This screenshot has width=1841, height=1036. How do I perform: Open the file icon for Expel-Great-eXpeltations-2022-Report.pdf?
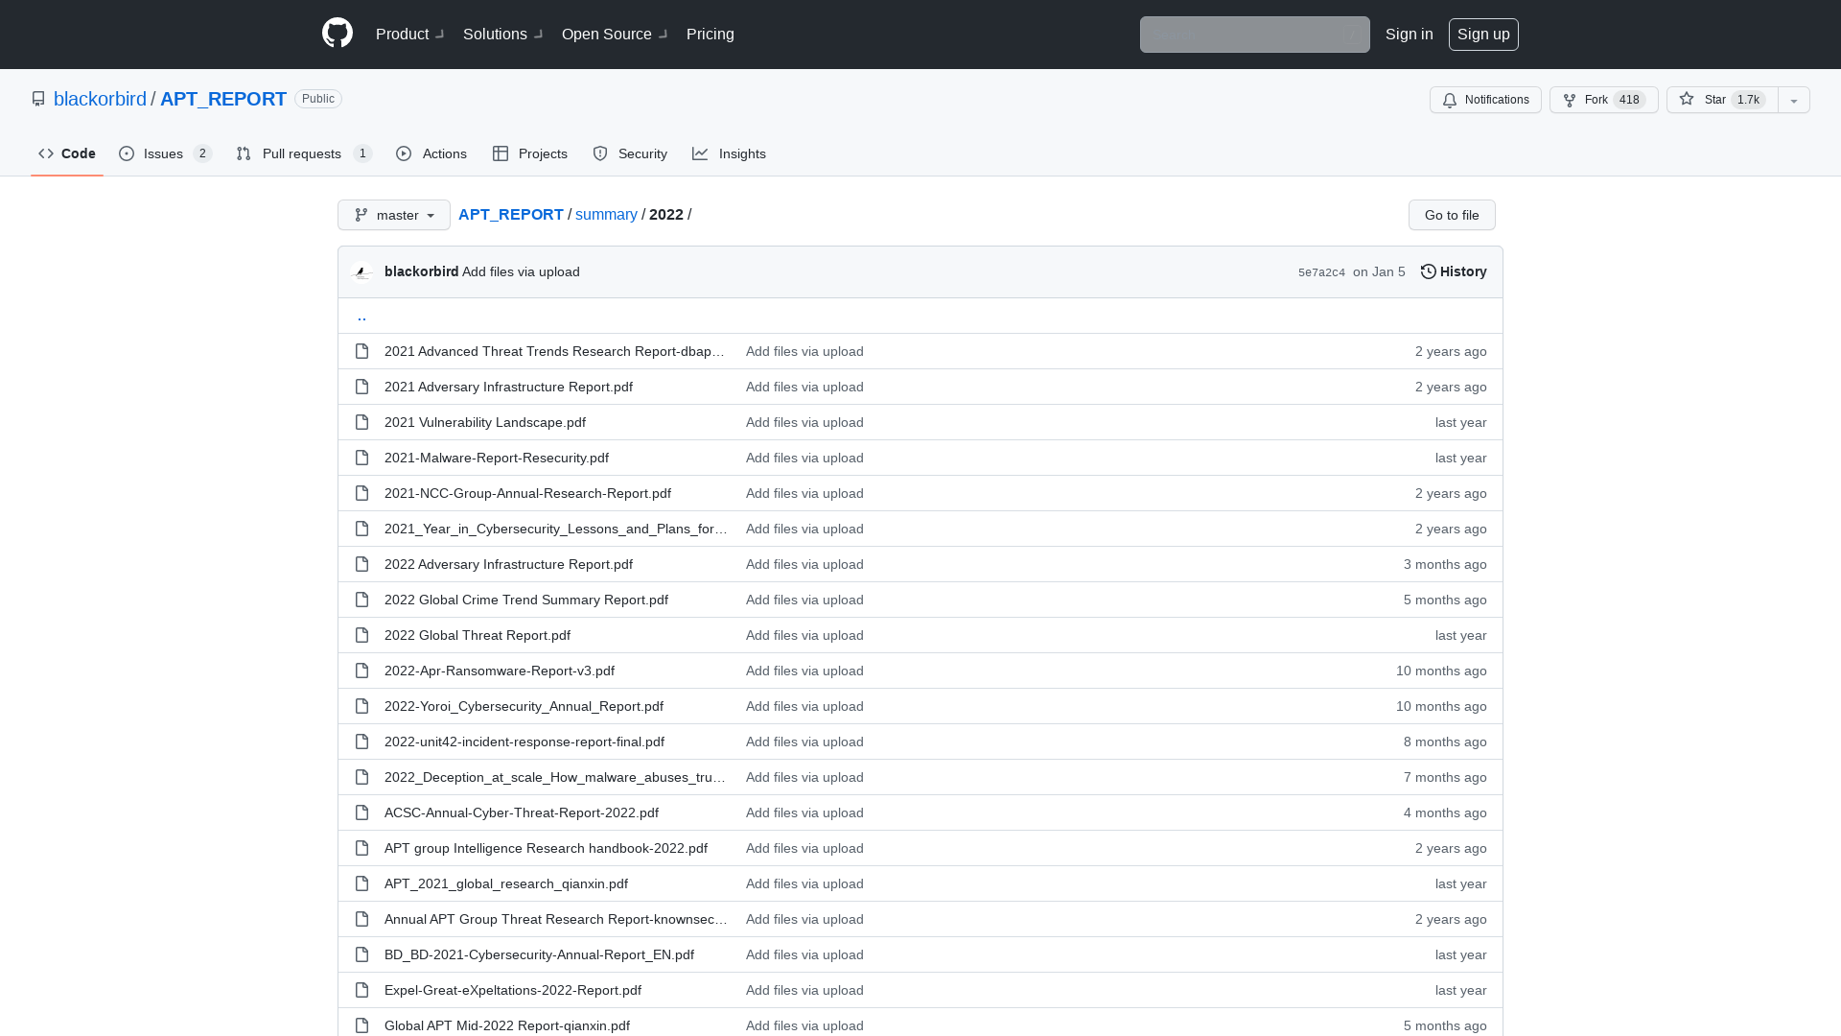361,990
